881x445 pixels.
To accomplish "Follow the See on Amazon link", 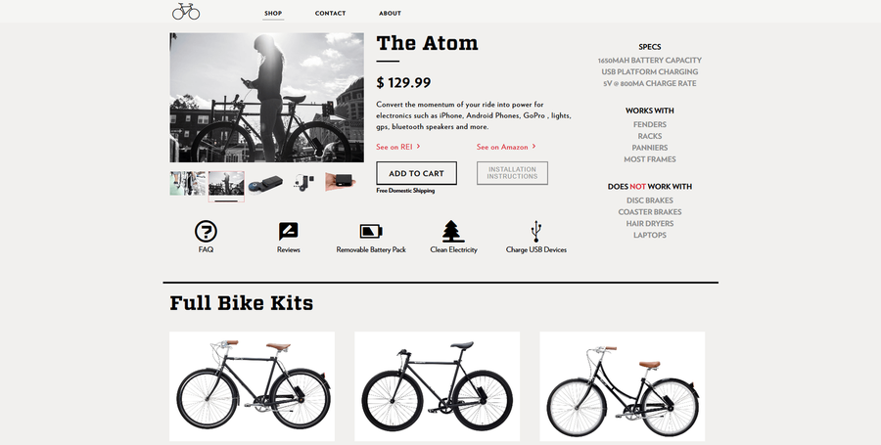I will [x=506, y=147].
